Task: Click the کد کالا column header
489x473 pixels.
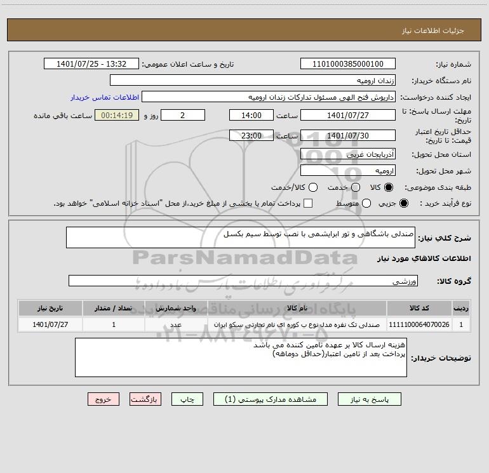Action: (x=419, y=308)
